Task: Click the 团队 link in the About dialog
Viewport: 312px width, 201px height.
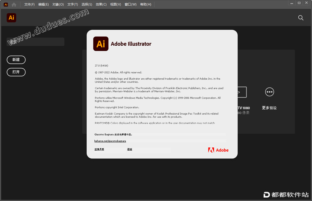Action: coord(130,149)
